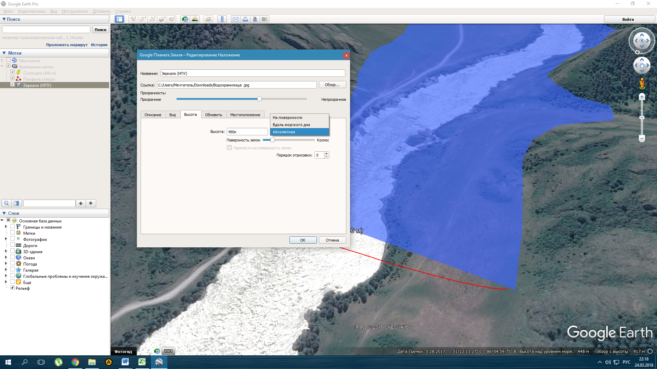This screenshot has width=657, height=369.
Task: Click the add placemark toolbar icon
Action: tap(133, 19)
